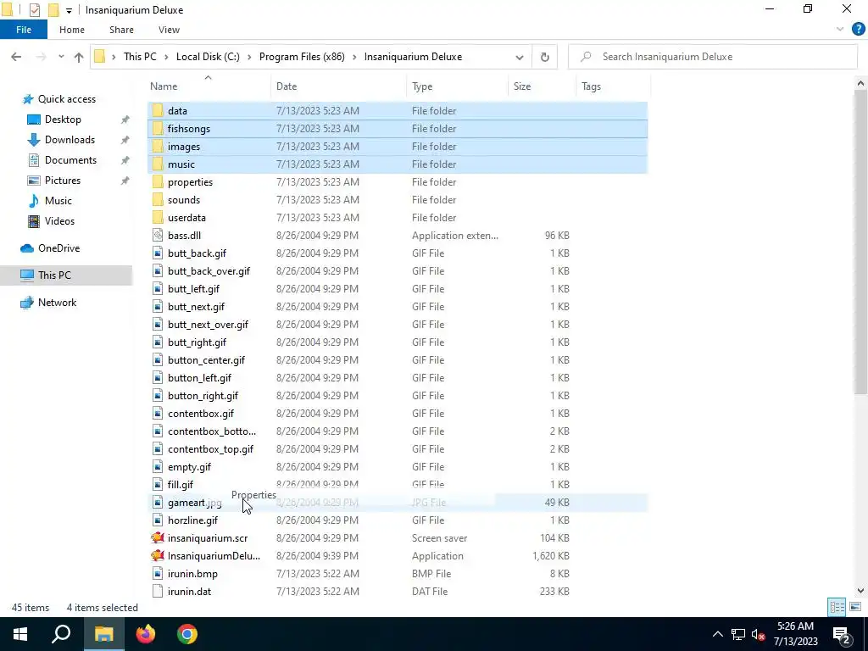Open Documents in the navigation pane

point(70,160)
